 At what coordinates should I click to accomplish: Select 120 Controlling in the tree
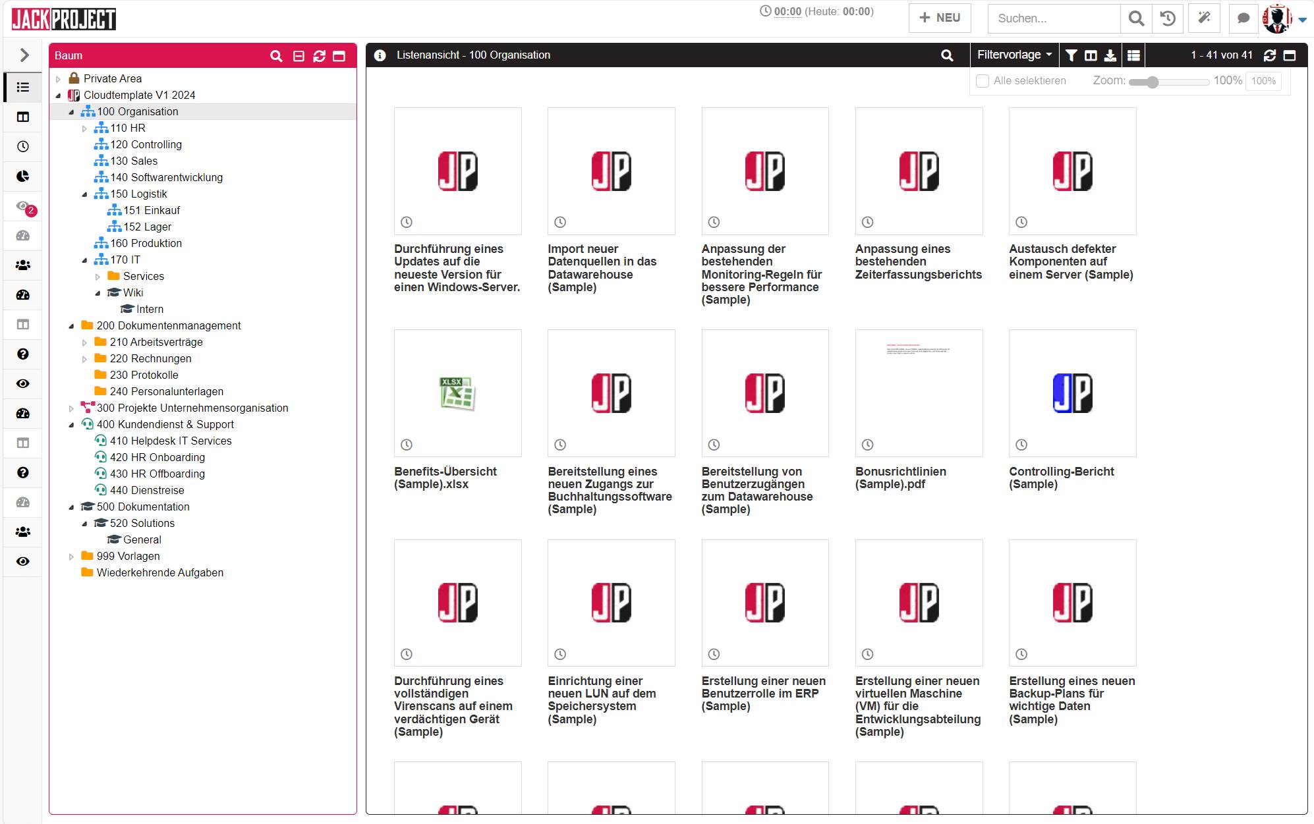coord(146,144)
